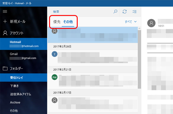Viewport: 173px width, 114px height.
Task: Open the message from sender T
Action: click(x=93, y=58)
